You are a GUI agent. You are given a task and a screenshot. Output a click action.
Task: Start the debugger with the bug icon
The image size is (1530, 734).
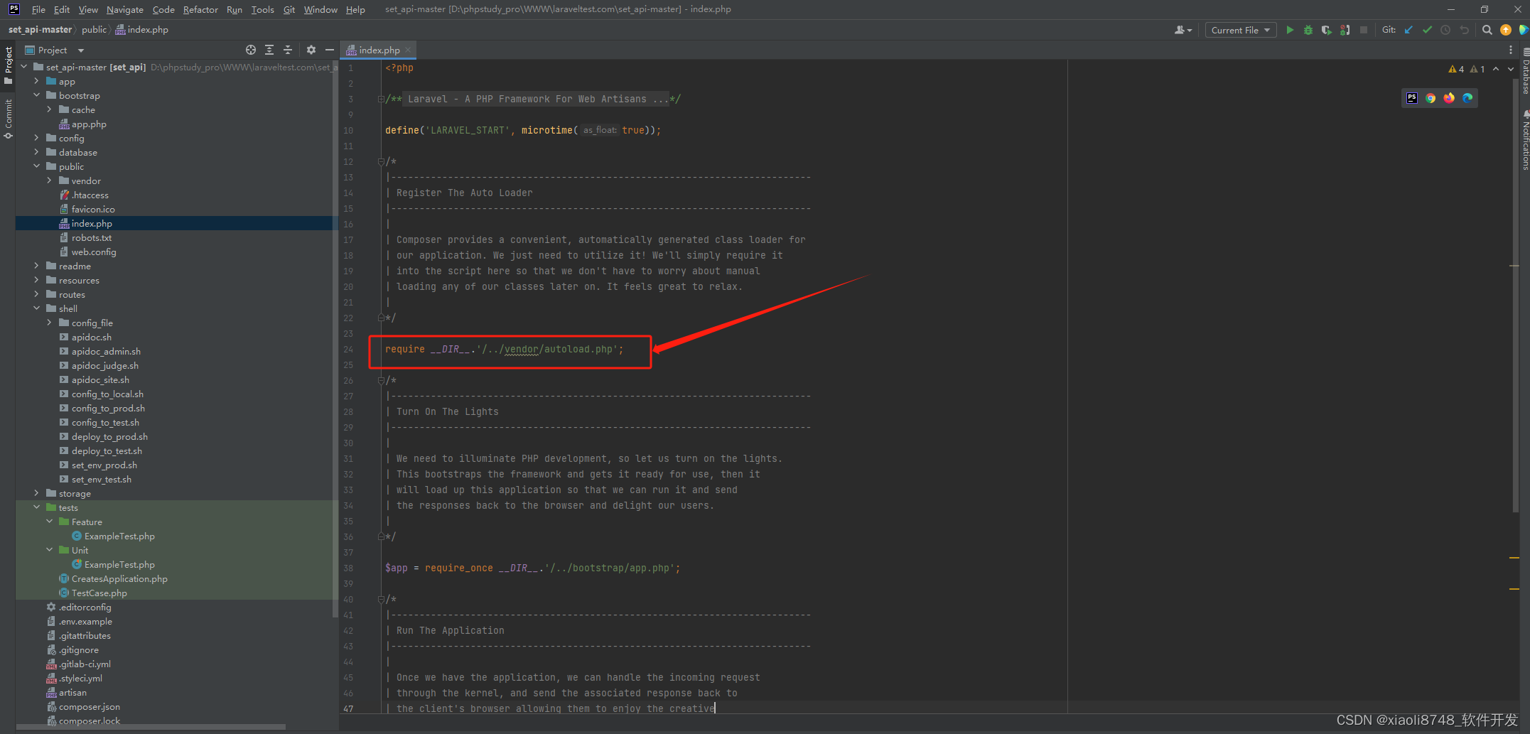(1308, 30)
